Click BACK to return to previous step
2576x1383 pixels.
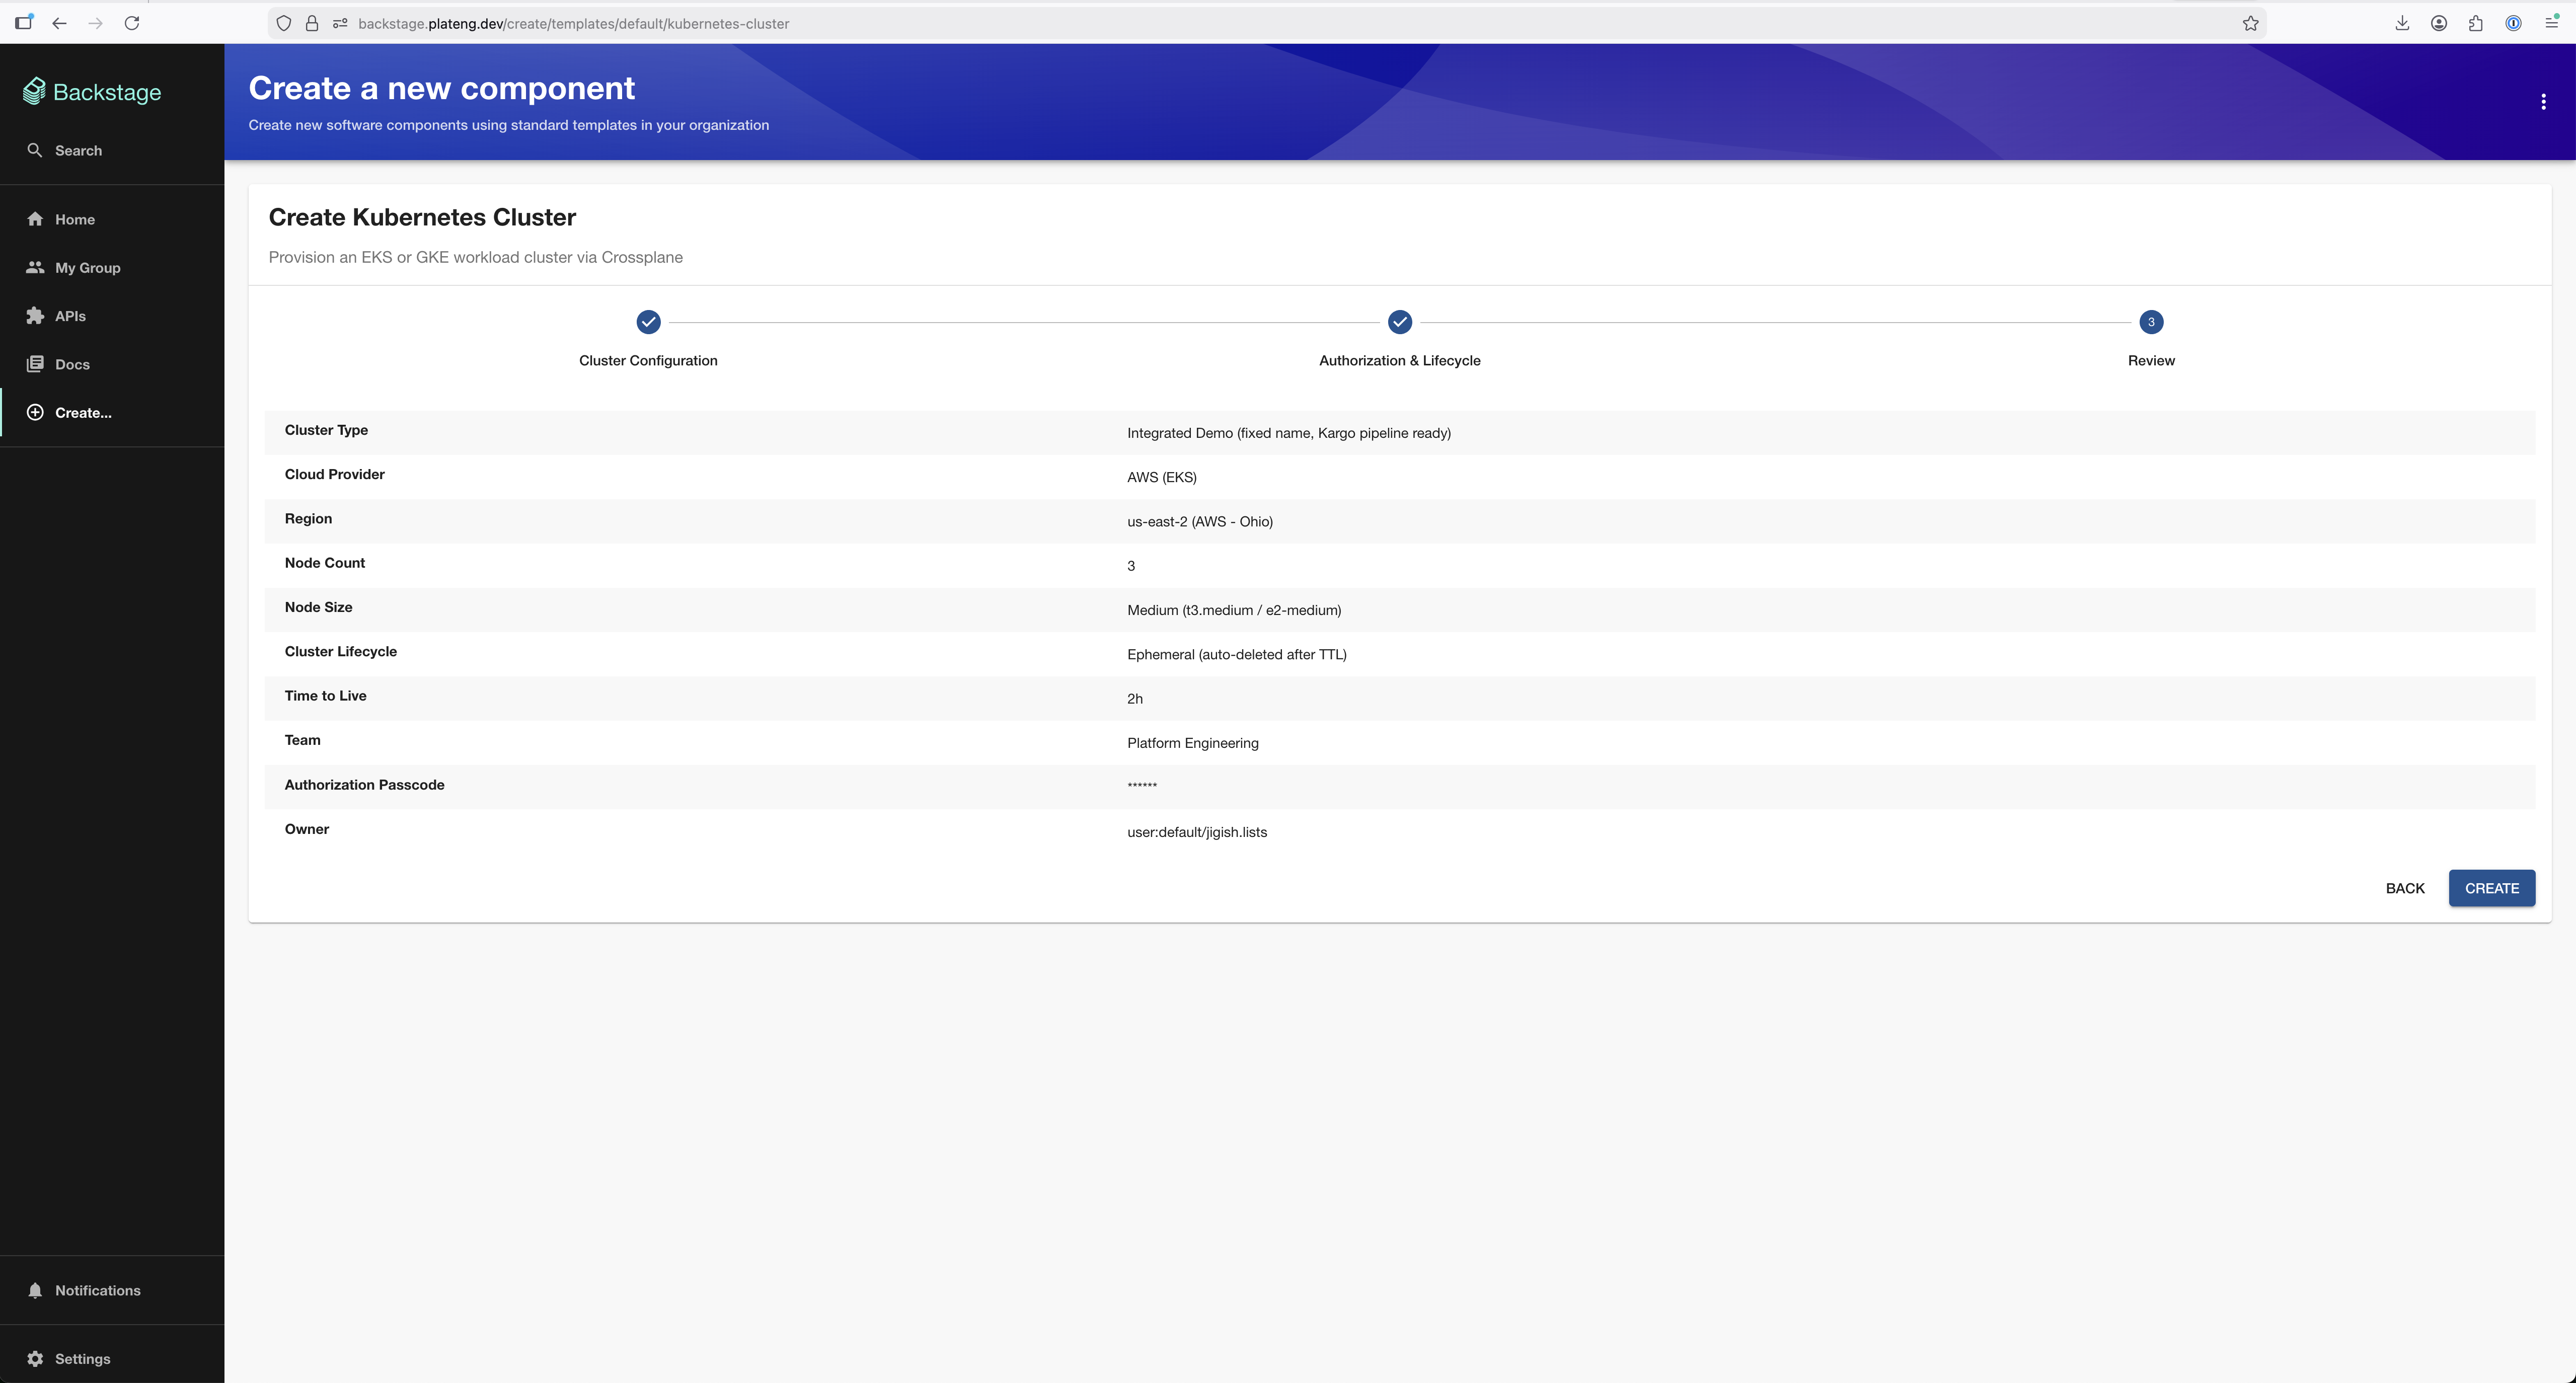(2405, 888)
